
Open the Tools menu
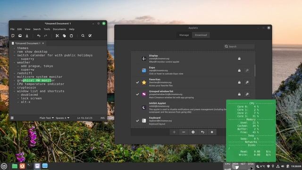(47, 29)
